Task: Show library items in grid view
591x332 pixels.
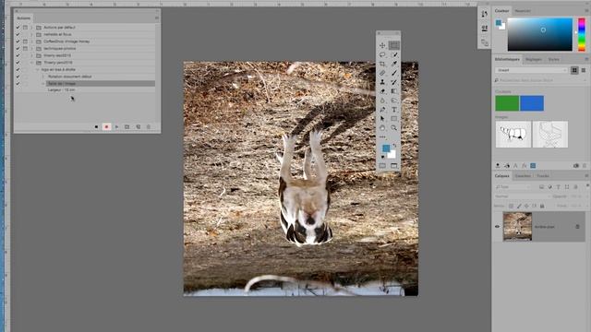Action: 574,70
